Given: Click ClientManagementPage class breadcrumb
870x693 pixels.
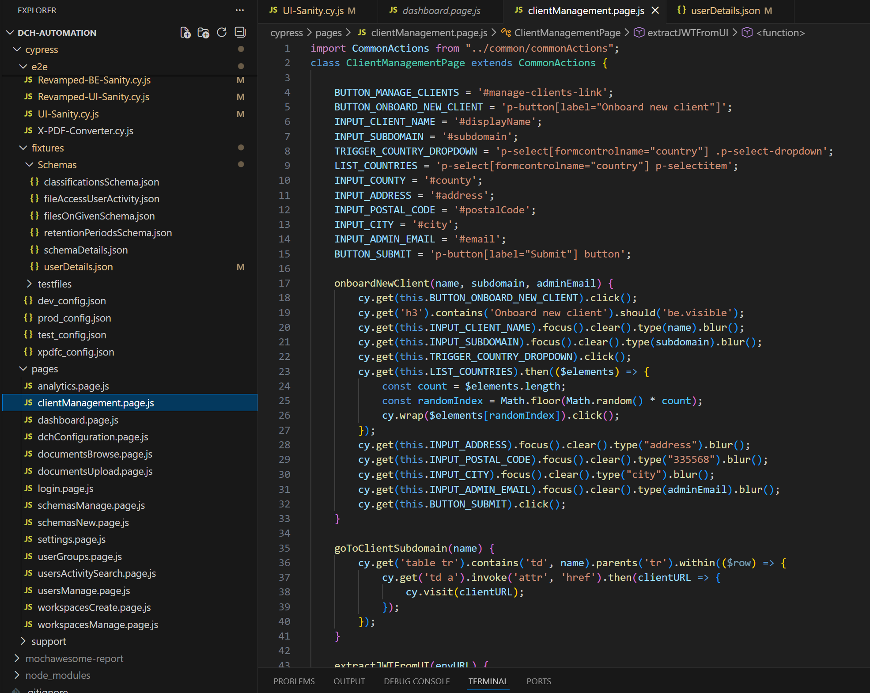Looking at the screenshot, I should 567,33.
